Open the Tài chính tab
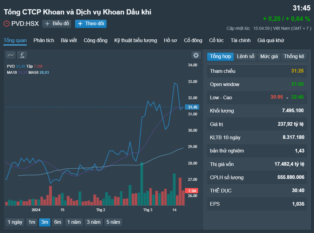This screenshot has width=314, height=233. (x=241, y=41)
